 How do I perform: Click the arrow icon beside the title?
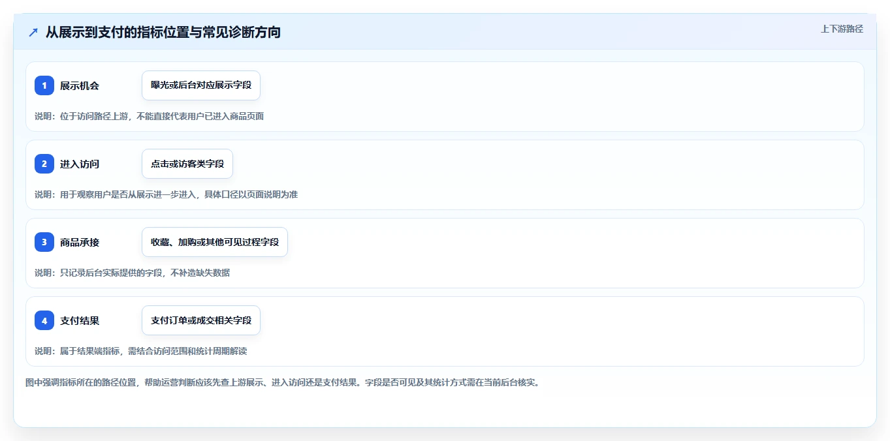(x=33, y=32)
